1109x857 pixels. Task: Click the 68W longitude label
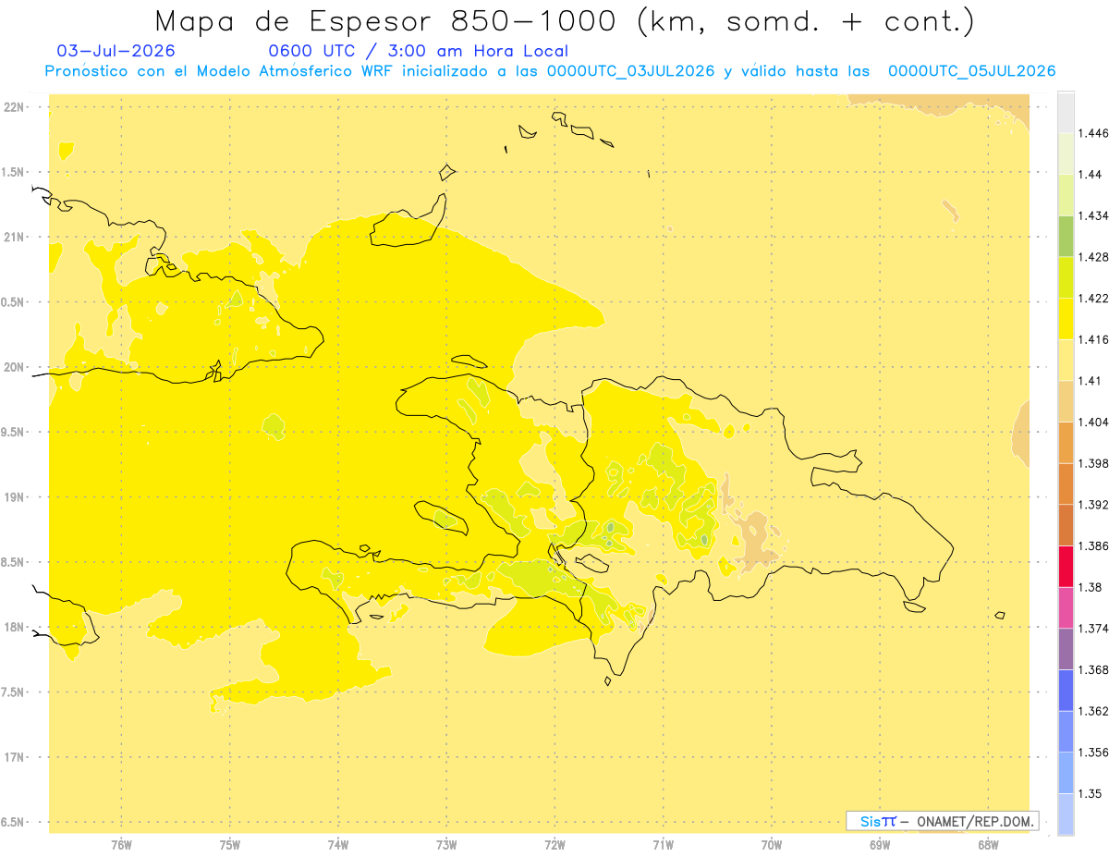tap(988, 844)
